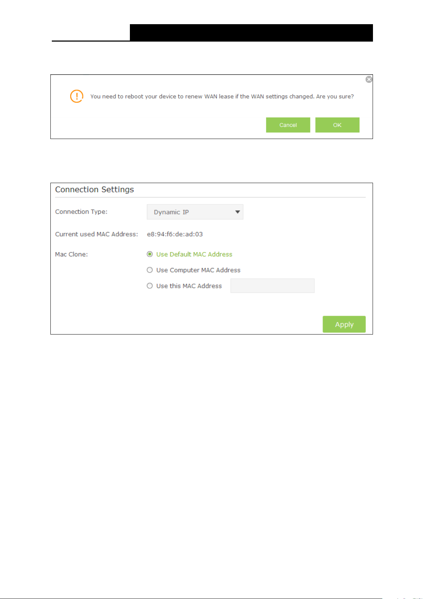423x599 pixels.
Task: Select Use Default MAC Address radio button
Action: pos(150,254)
